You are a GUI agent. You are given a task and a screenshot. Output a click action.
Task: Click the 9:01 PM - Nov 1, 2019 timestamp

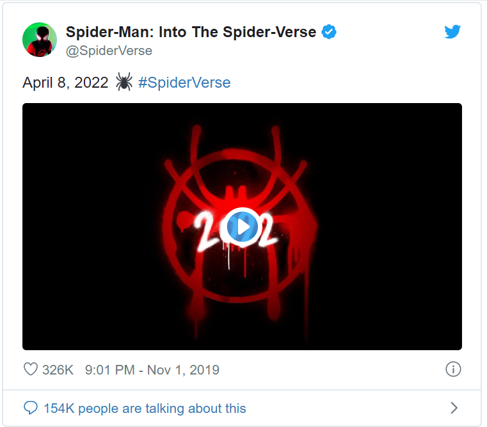coord(152,369)
